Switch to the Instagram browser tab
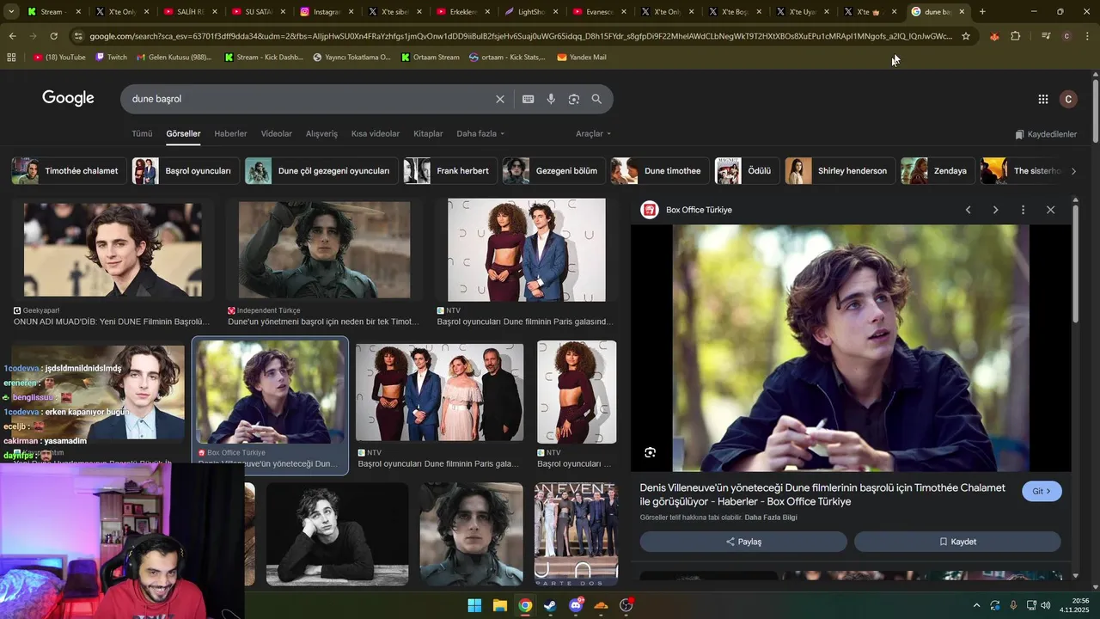 pos(327,12)
